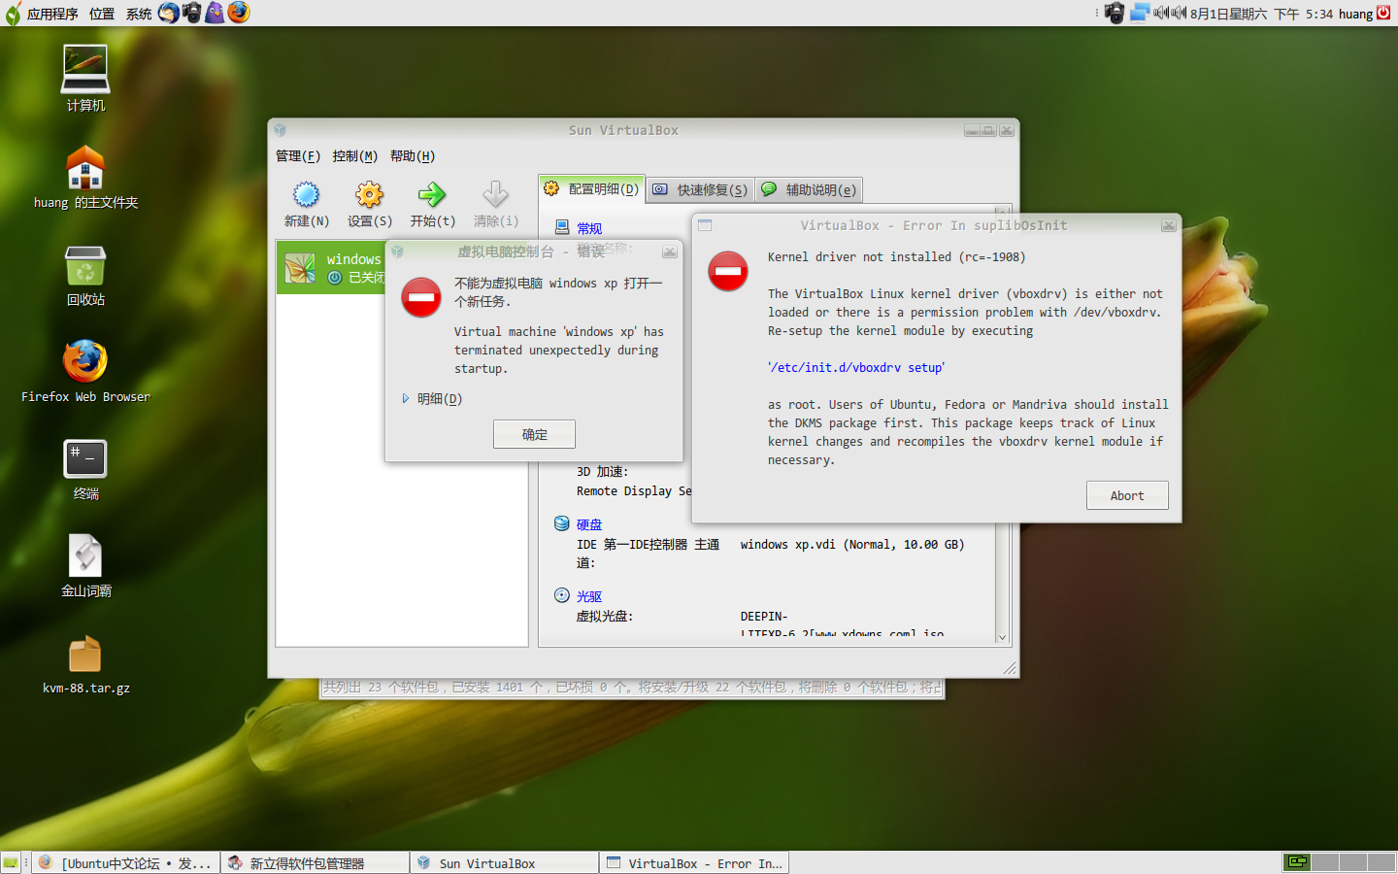This screenshot has width=1398, height=874.
Task: Click the show desktop button in bottom panel
Action: pyautogui.click(x=11, y=862)
